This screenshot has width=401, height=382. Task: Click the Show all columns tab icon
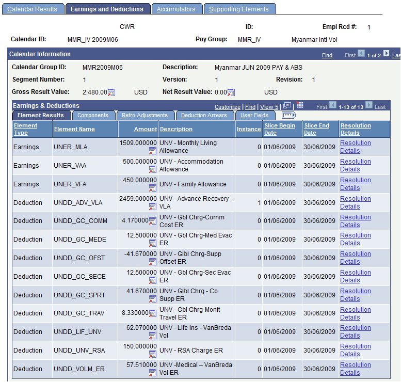288,115
